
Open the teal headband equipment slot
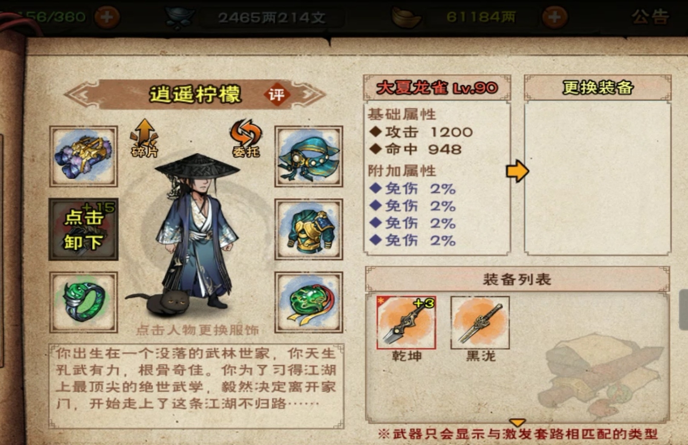[309, 156]
